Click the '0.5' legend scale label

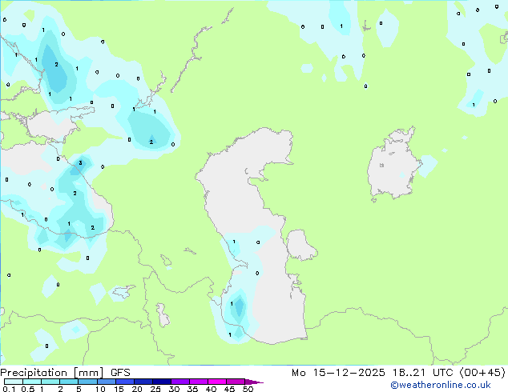tap(28, 389)
